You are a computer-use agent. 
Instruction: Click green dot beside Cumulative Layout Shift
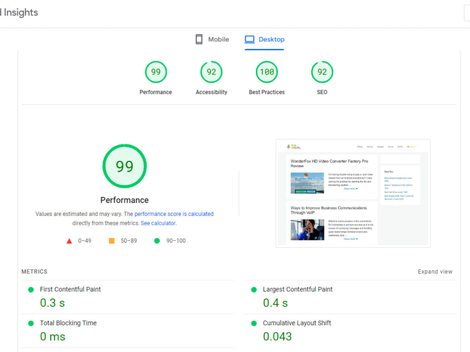tap(254, 323)
